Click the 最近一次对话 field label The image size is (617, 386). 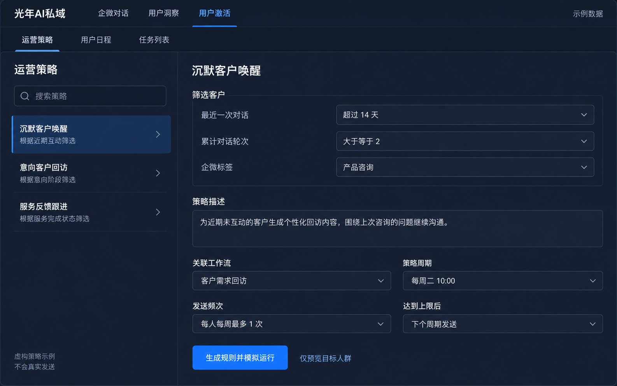[225, 115]
